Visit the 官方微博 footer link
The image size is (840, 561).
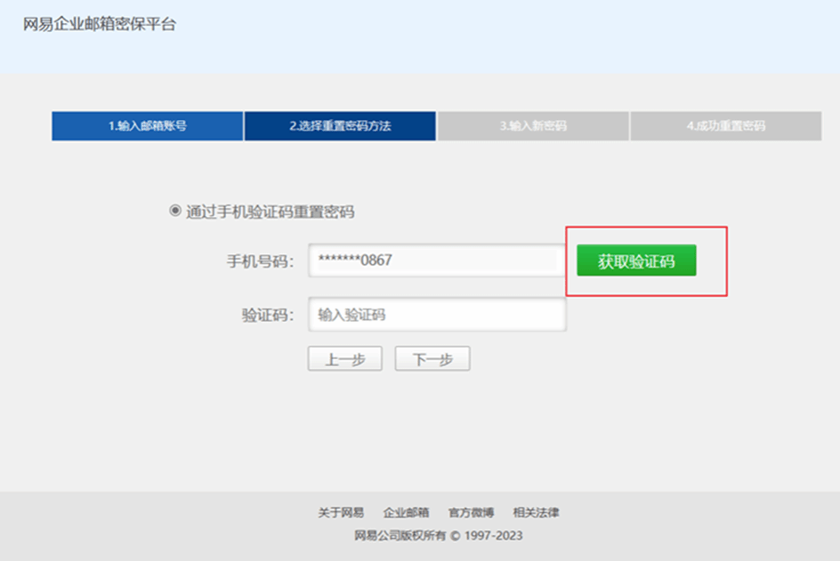pos(471,513)
